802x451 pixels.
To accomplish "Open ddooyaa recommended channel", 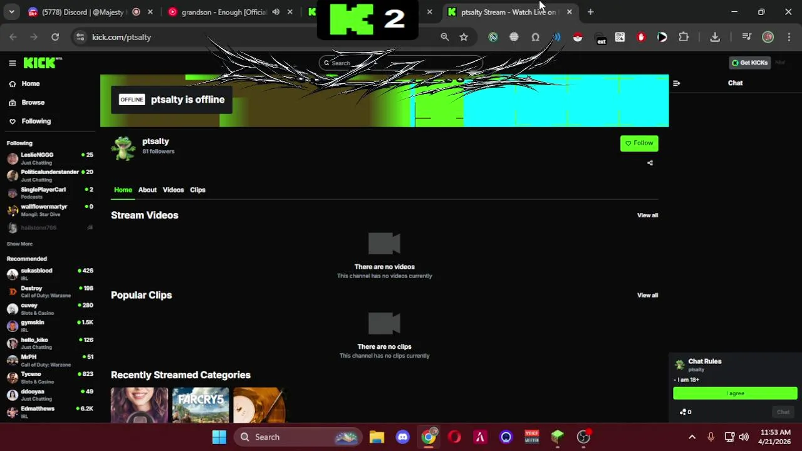I will pos(50,395).
